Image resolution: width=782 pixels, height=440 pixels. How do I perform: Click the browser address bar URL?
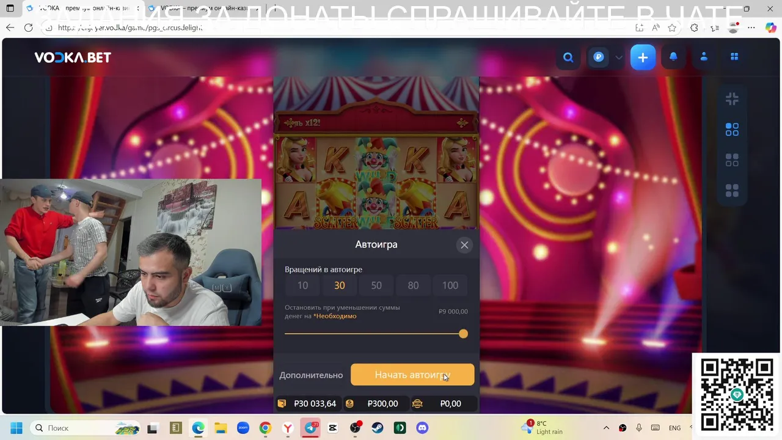point(130,28)
